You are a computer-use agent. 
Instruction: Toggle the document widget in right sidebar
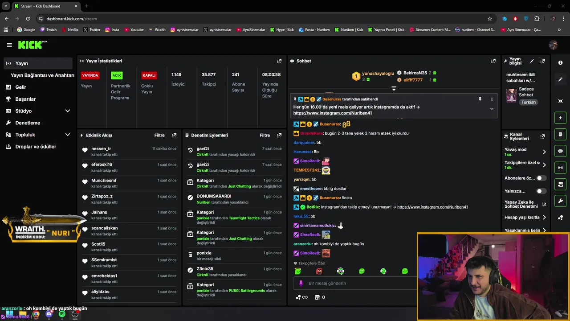pyautogui.click(x=560, y=134)
